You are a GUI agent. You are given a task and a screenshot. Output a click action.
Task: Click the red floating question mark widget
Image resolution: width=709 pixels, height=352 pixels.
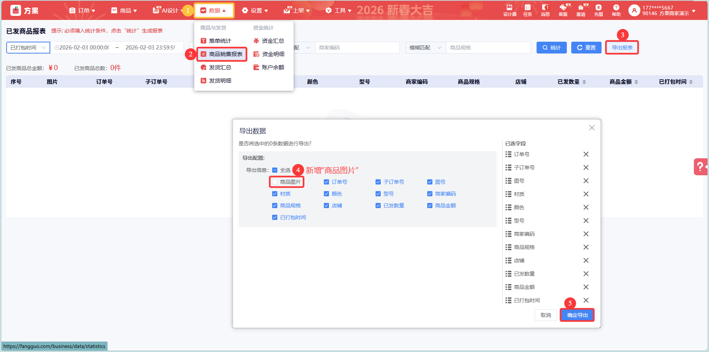(x=700, y=167)
